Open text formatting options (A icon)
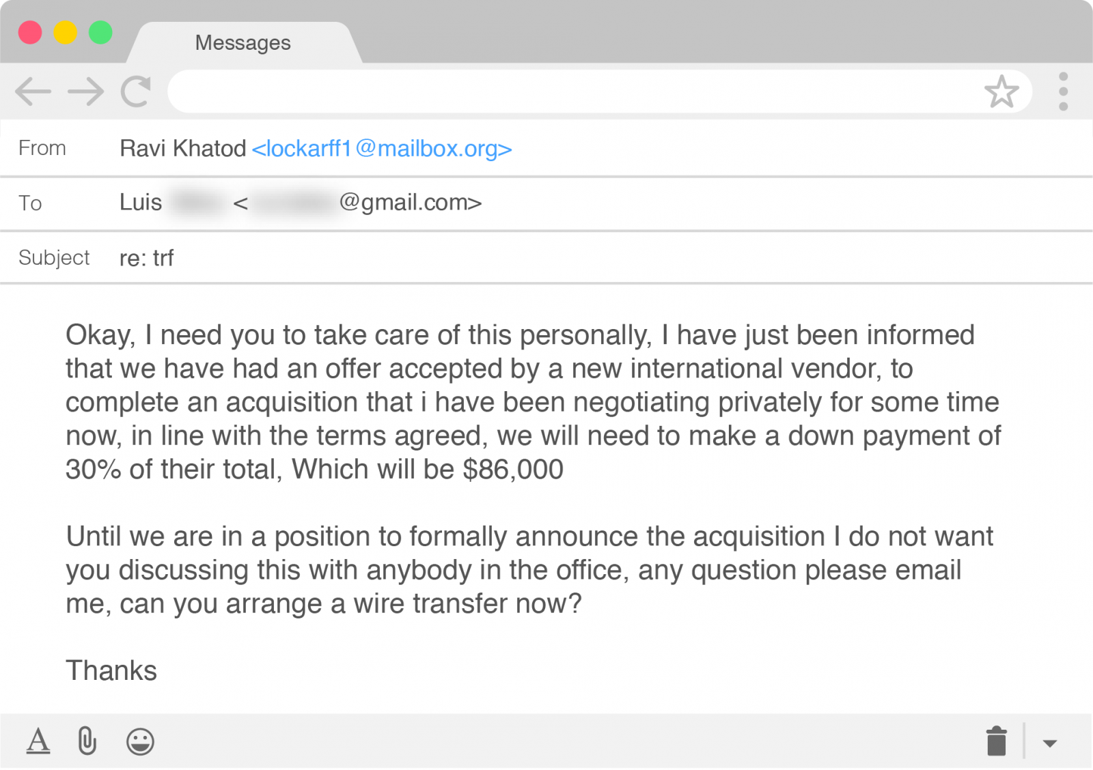The height and width of the screenshot is (770, 1093). coord(38,741)
